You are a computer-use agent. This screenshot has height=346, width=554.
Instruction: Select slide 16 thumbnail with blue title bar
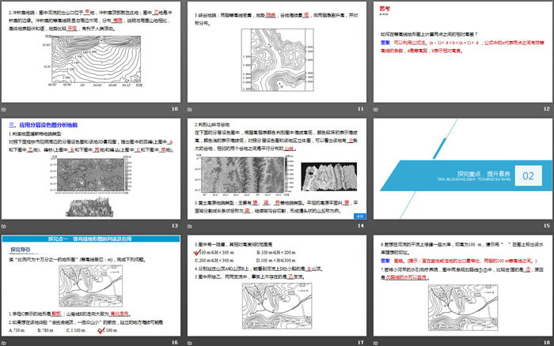91,285
